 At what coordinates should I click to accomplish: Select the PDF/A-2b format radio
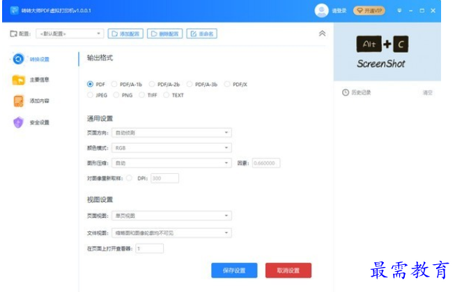pos(151,84)
